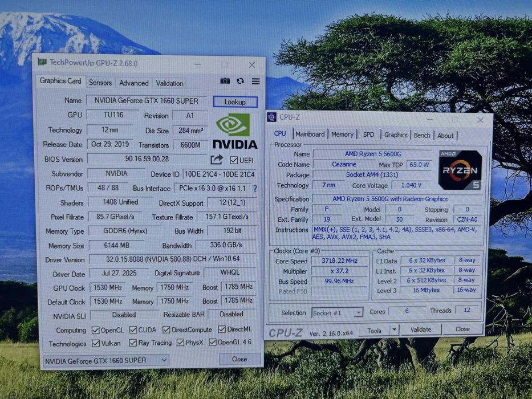Click the Max TDP value 65.0 W

click(419, 165)
